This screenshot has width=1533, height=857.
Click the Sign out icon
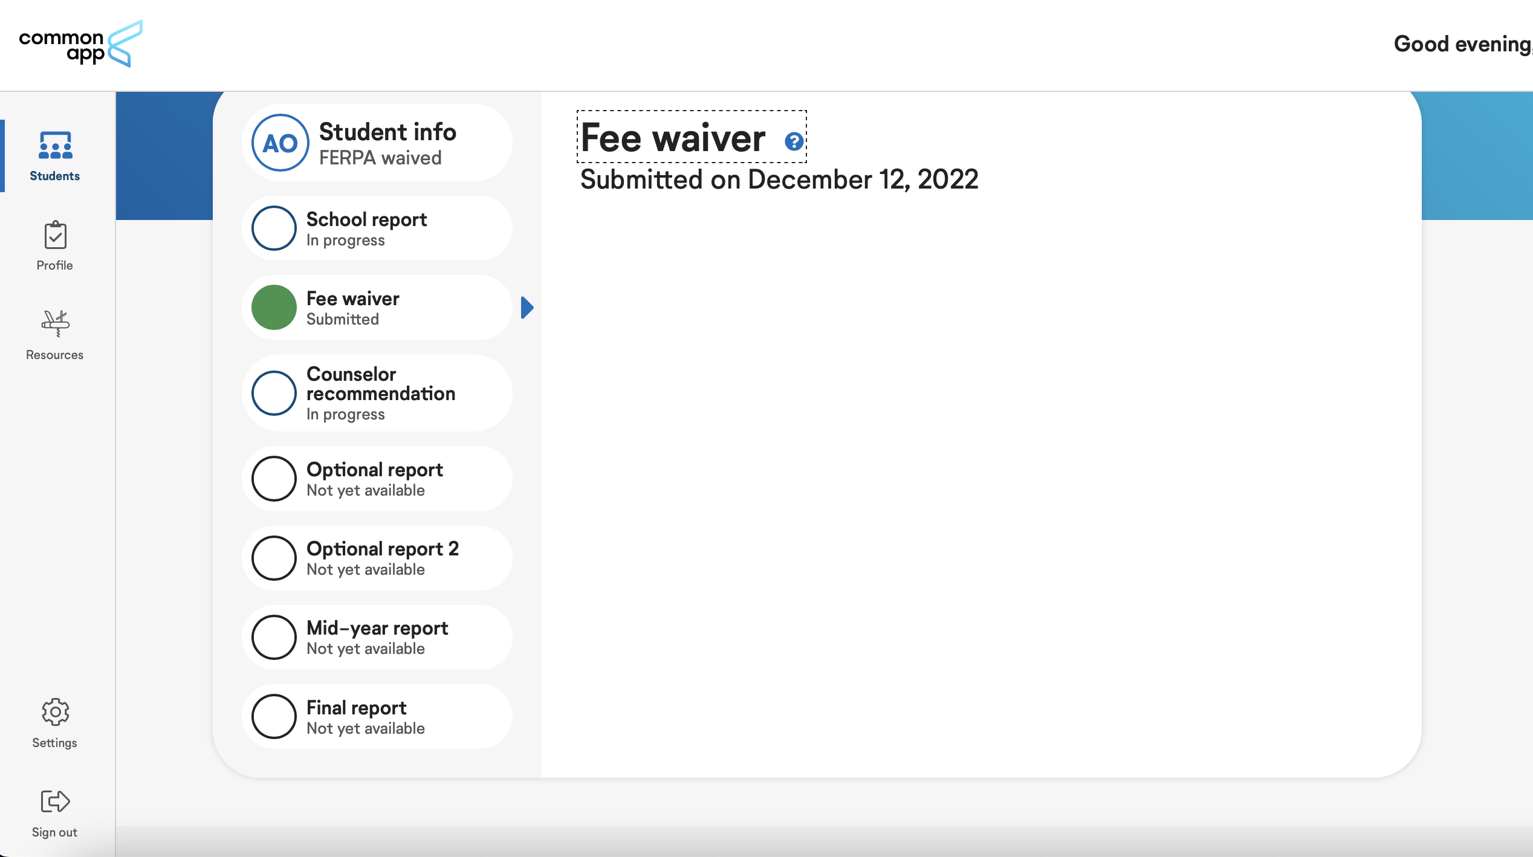click(x=55, y=802)
